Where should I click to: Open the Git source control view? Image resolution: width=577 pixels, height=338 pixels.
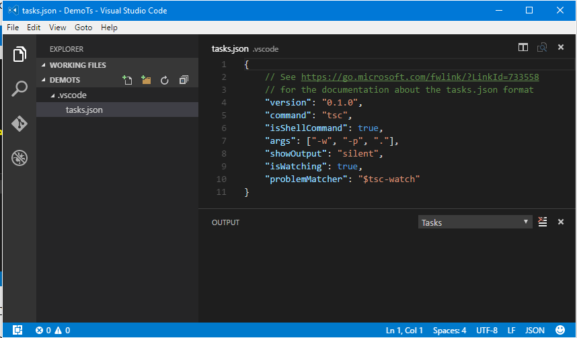point(20,124)
